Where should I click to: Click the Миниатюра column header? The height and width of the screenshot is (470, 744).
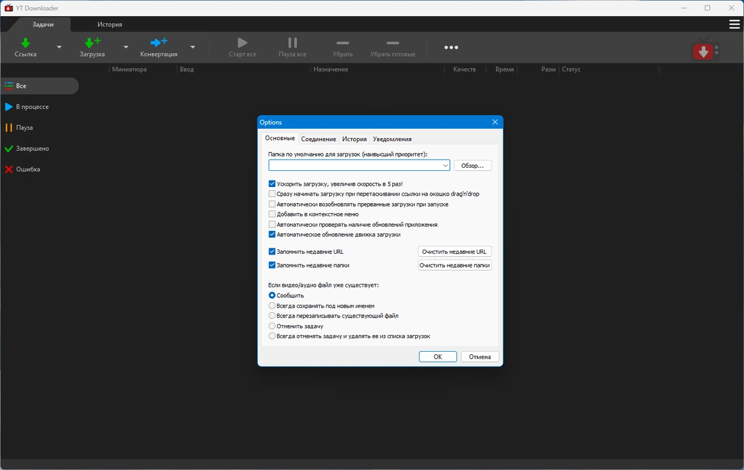click(130, 69)
